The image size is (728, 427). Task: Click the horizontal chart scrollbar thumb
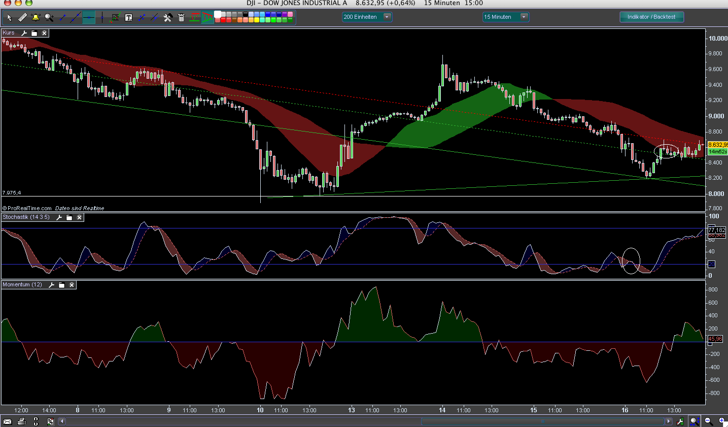[542, 421]
